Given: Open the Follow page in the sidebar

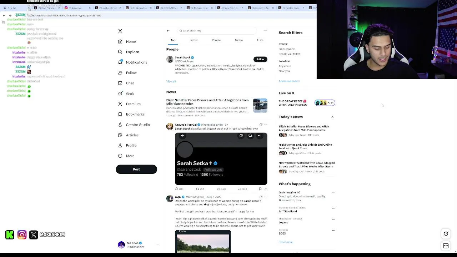Looking at the screenshot, I should (x=127, y=73).
